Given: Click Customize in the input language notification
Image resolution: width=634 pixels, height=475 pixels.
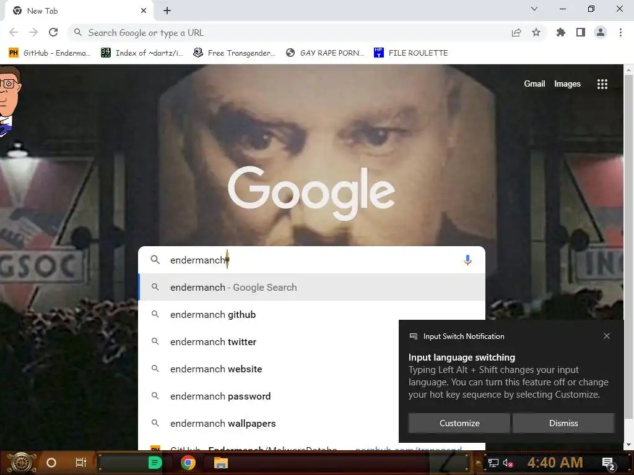Looking at the screenshot, I should 459,423.
